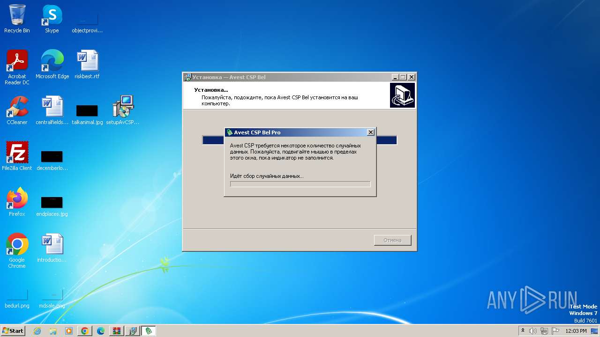Open introductio... Word document
600x337 pixels.
coord(52,248)
